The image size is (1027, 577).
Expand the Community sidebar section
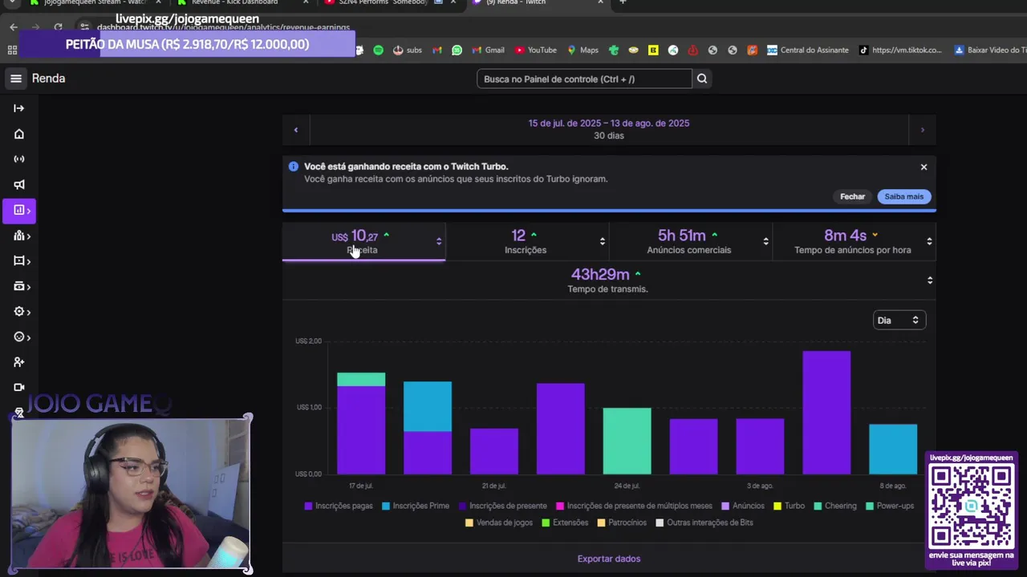22,236
